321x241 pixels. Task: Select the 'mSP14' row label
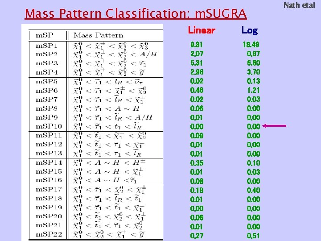(x=49, y=163)
